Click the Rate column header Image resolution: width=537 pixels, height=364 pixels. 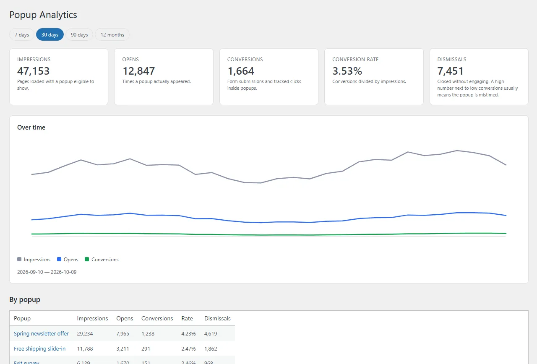click(187, 319)
